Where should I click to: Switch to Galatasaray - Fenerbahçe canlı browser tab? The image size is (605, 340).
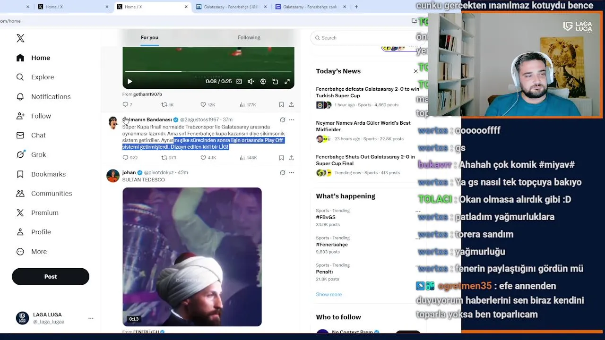coord(310,7)
